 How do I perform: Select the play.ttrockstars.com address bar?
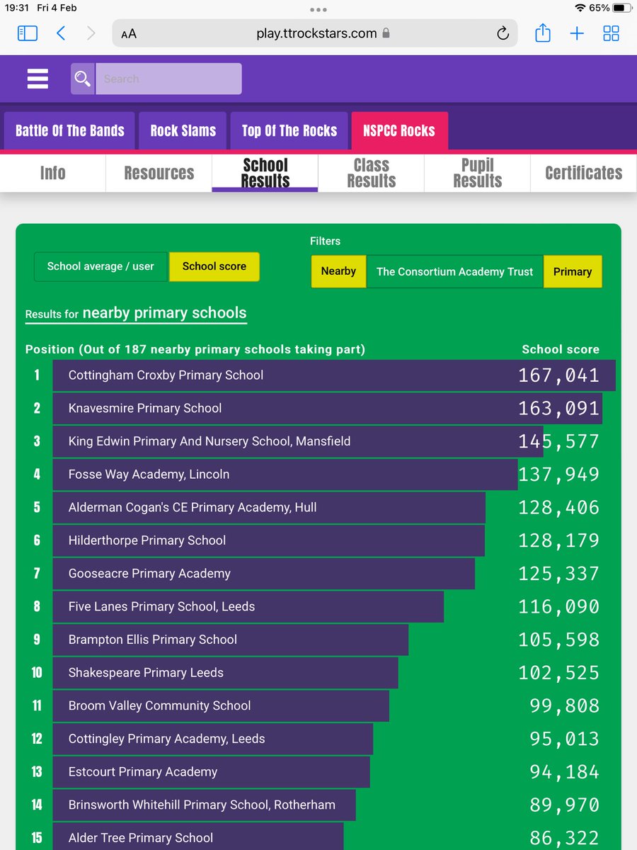coord(315,33)
